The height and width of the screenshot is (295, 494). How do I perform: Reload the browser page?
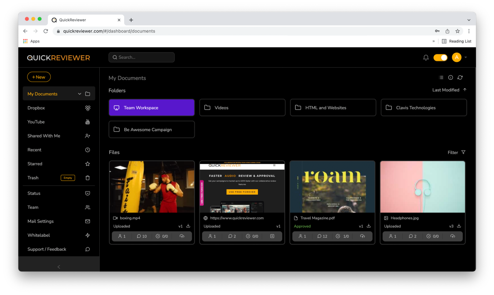coord(46,31)
